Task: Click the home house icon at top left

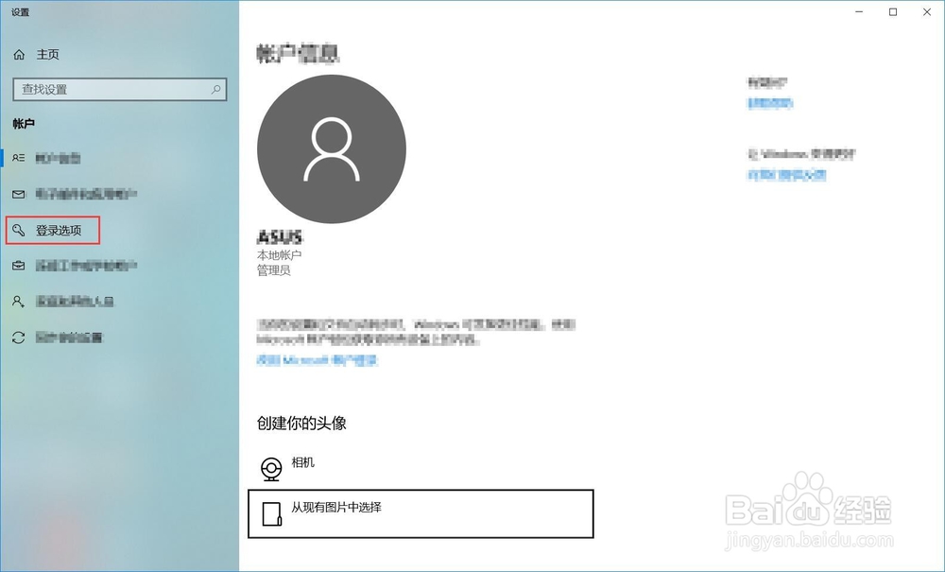Action: pyautogui.click(x=20, y=54)
